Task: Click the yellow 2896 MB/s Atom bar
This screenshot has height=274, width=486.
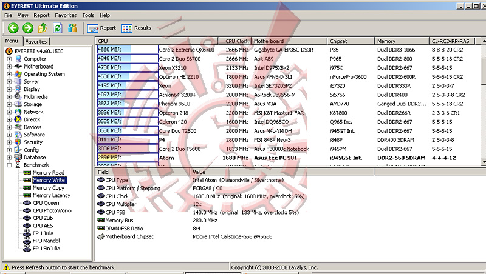Action: 128,158
